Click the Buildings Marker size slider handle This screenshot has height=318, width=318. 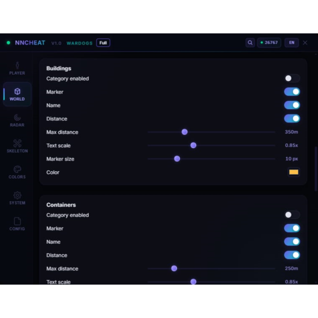pyautogui.click(x=177, y=158)
